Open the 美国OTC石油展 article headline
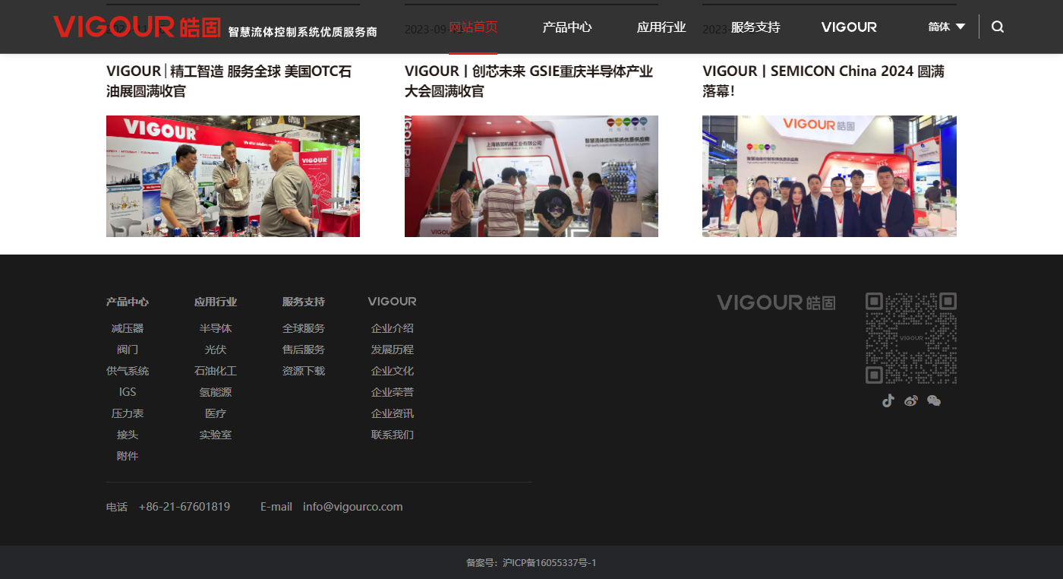1063x579 pixels. pos(229,81)
